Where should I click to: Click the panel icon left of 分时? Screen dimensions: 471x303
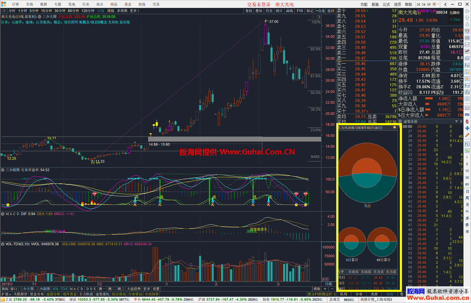[x=4, y=11]
